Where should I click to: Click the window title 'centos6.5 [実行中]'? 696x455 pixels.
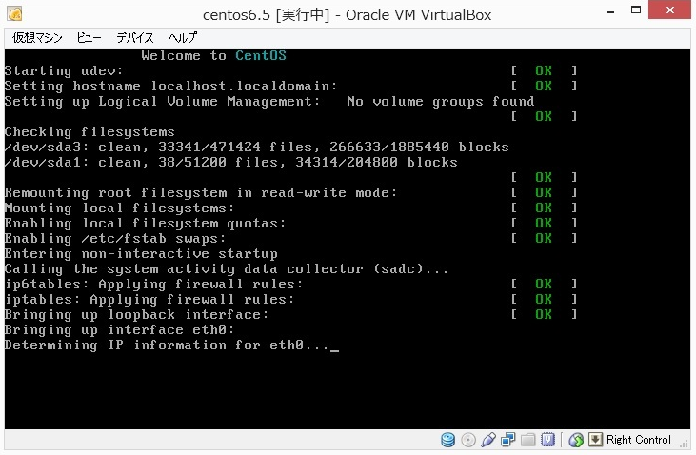click(266, 15)
